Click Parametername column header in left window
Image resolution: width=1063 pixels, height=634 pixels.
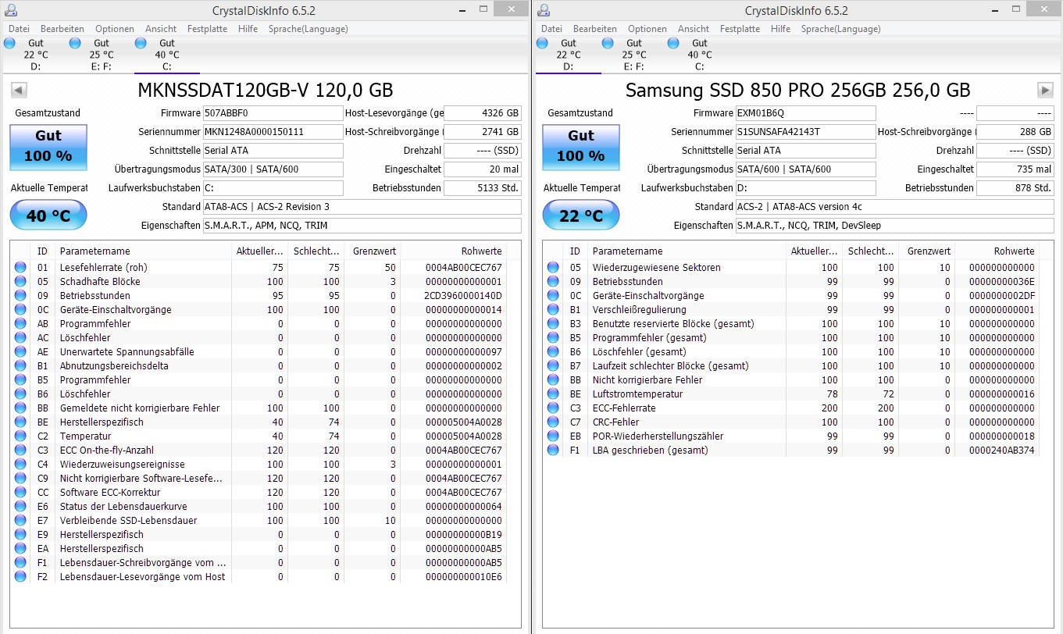[x=143, y=251]
